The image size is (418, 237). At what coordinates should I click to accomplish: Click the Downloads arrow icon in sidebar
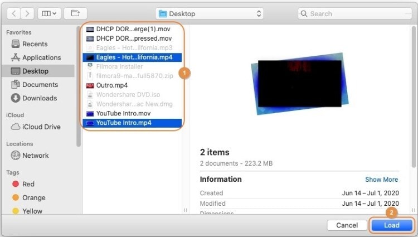[16, 98]
